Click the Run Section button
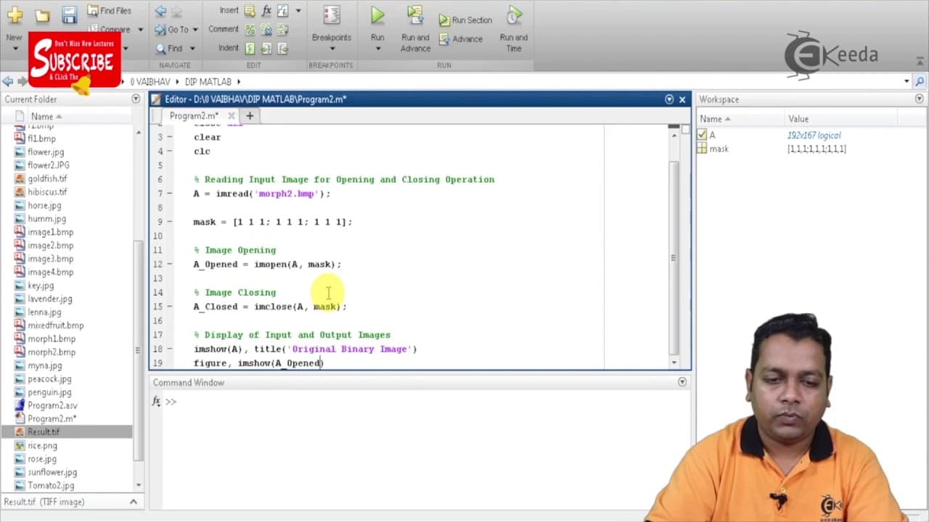This screenshot has height=522, width=929. pyautogui.click(x=465, y=20)
